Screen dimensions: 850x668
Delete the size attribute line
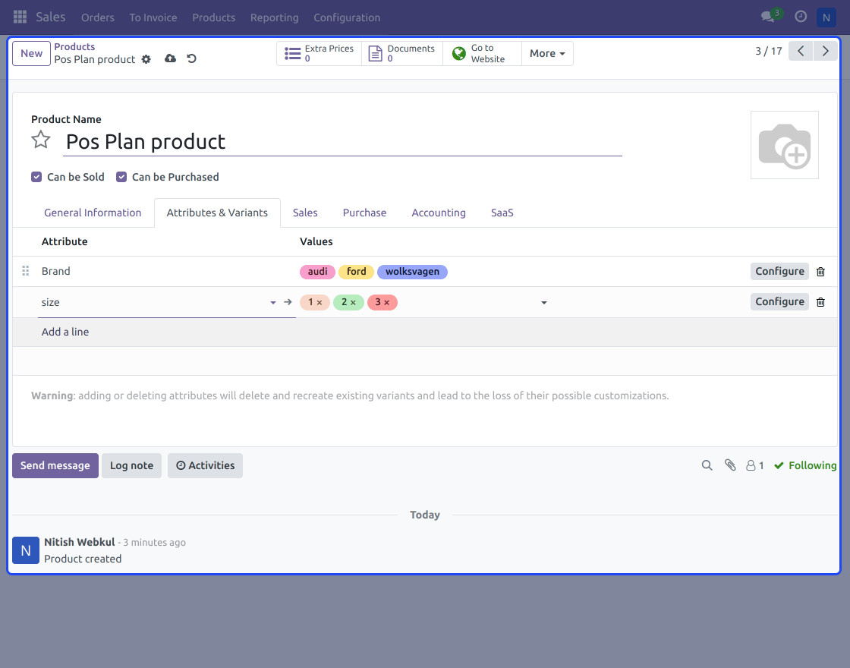coord(820,302)
